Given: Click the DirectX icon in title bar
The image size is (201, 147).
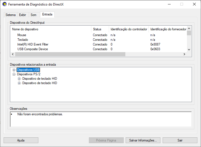Looking at the screenshot, I should [5, 4].
